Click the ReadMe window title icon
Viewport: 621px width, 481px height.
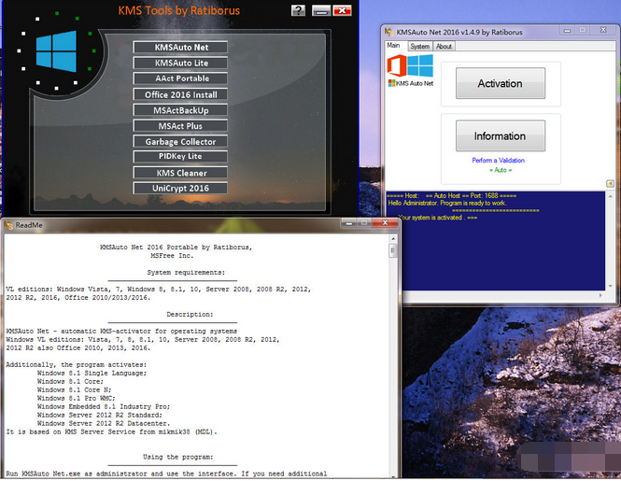click(8, 225)
